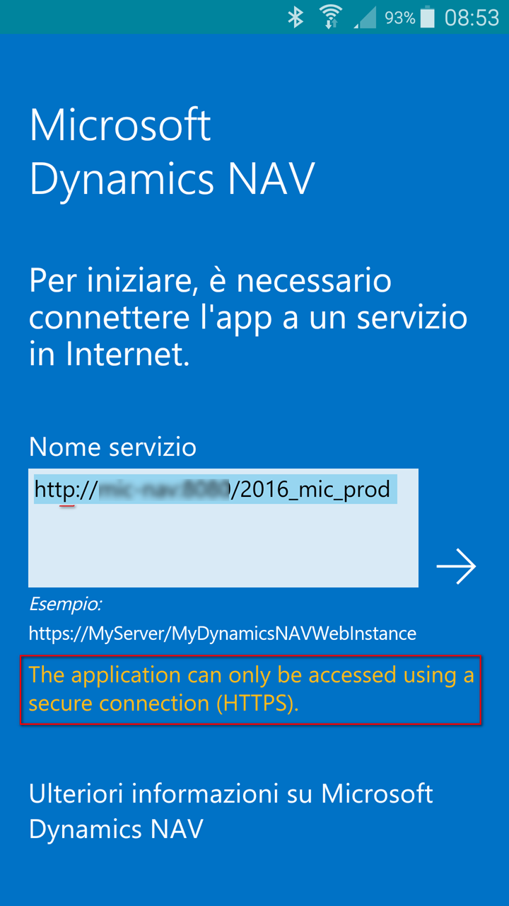Click the 2016_mic_prod part of the URL
This screenshot has width=509, height=906.
pos(315,489)
